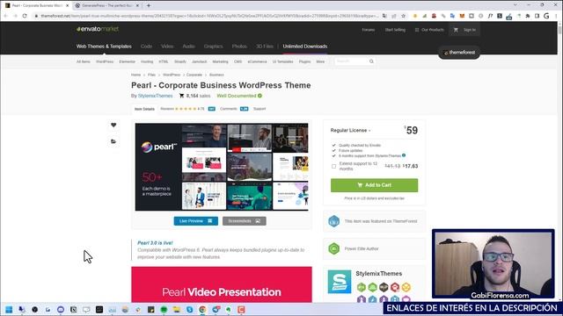Image resolution: width=563 pixels, height=316 pixels.
Task: Click the info icon beside 6 months support
Action: [404, 155]
